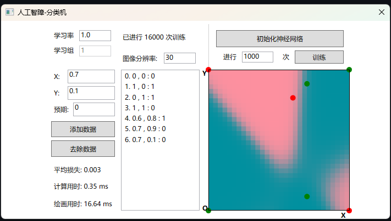
Task: Click the red point beside the X axis label
Action: 349,211
